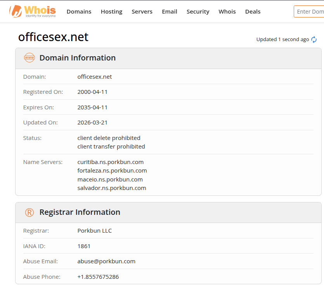
Task: Open the Hosting menu
Action: (111, 12)
